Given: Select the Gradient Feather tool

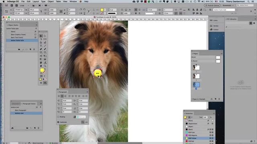Looking at the screenshot, I should [45, 59].
